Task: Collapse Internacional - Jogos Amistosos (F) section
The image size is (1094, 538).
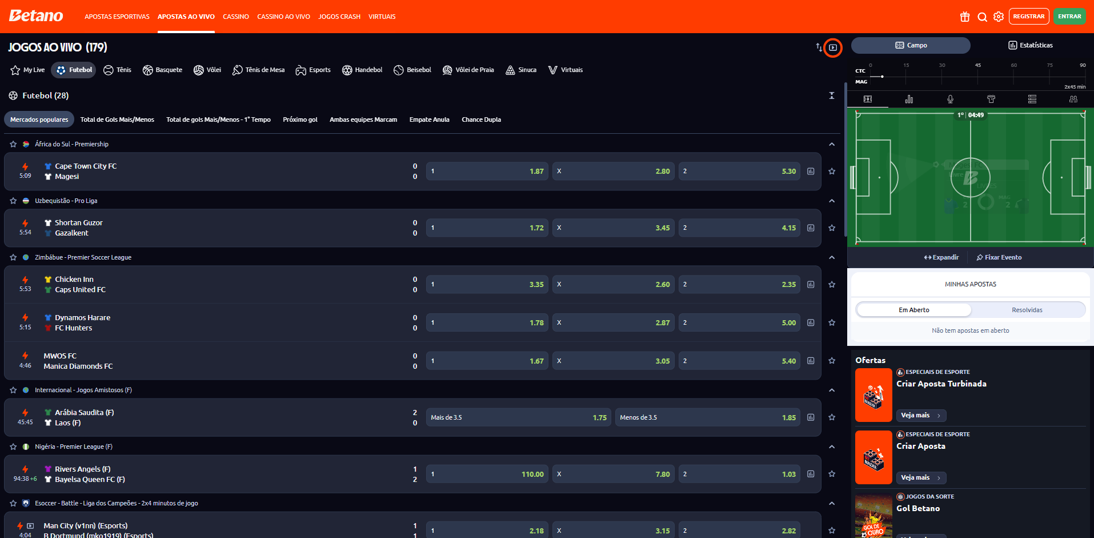Action: [x=832, y=390]
